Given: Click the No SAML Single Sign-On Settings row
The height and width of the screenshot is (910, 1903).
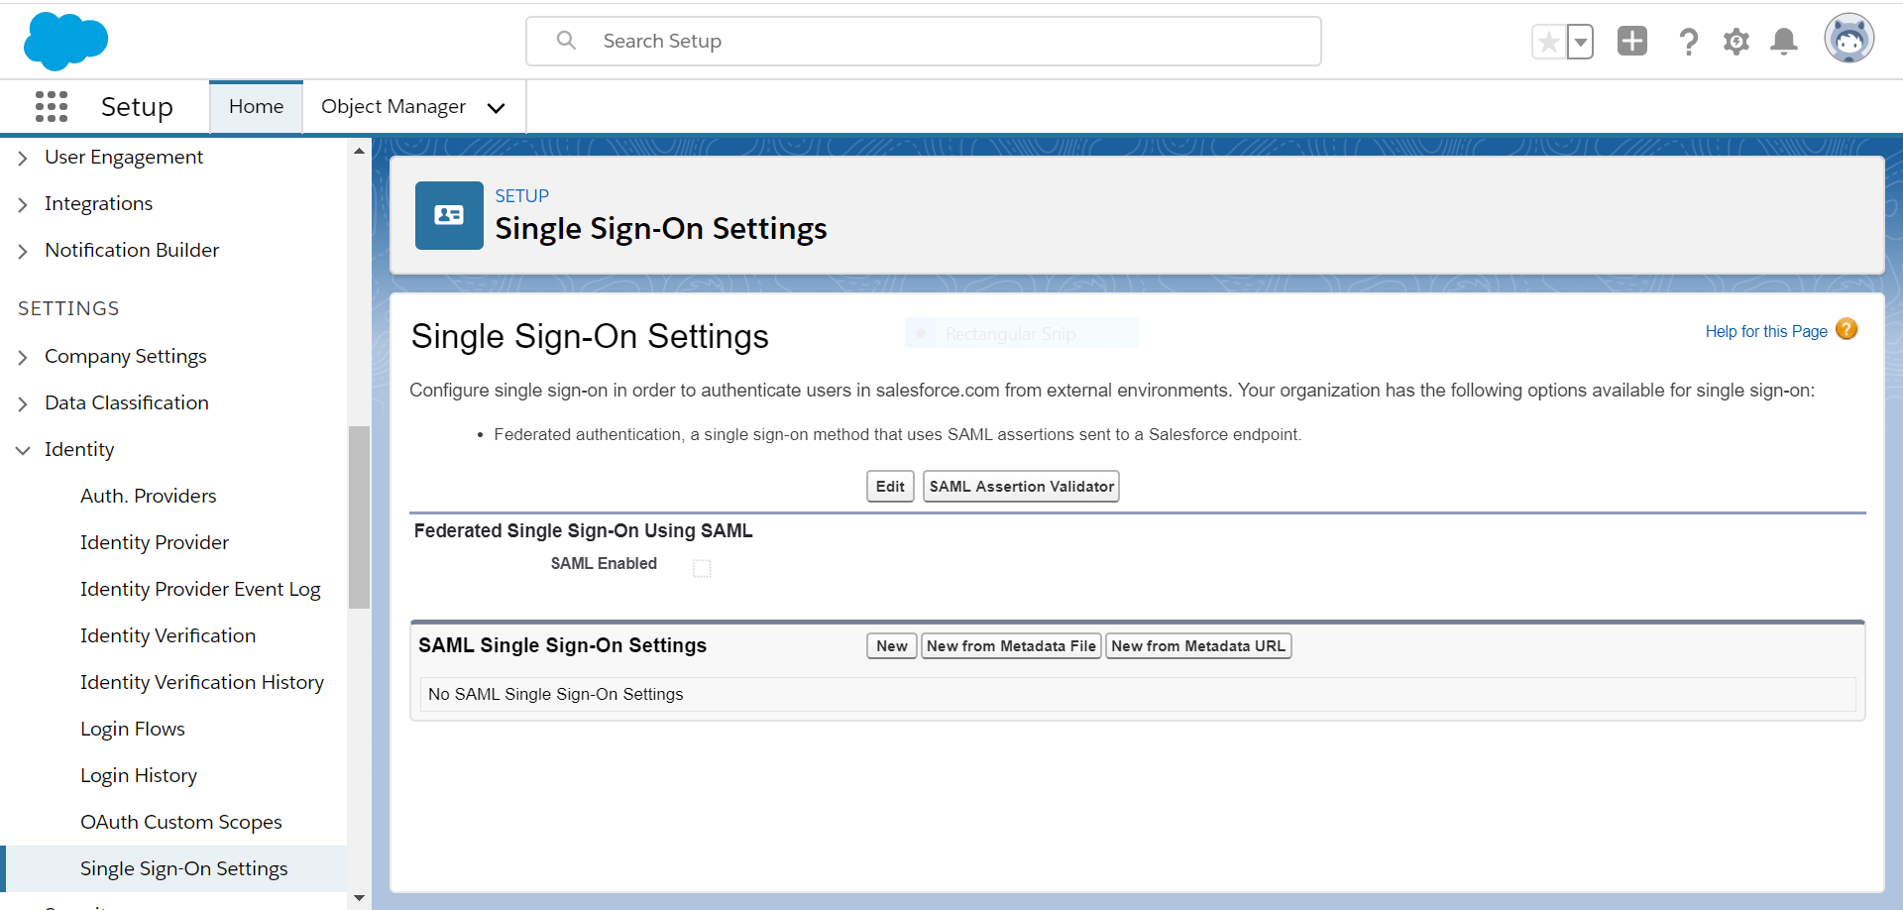Looking at the screenshot, I should [x=1138, y=694].
